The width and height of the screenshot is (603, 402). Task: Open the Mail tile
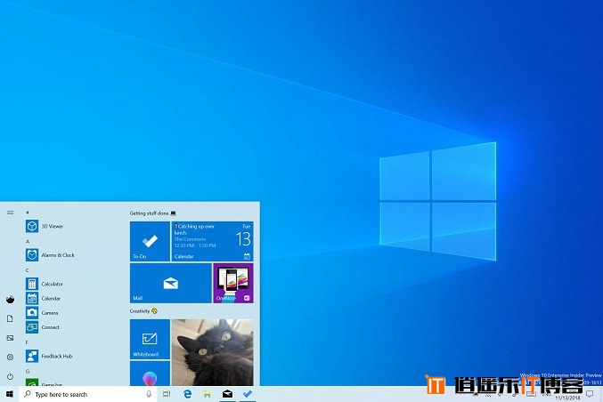tap(171, 283)
